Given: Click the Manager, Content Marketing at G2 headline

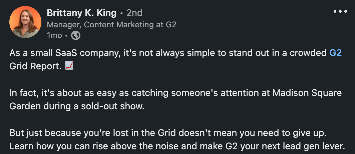Looking at the screenshot, I should [x=111, y=24].
